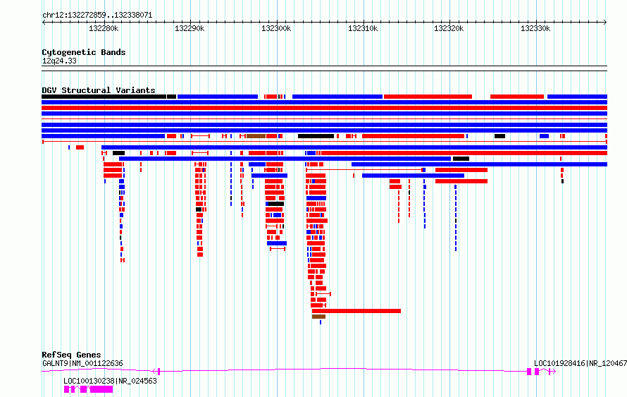
Task: Click the brown variant bar under the long red bar
Action: 318,317
